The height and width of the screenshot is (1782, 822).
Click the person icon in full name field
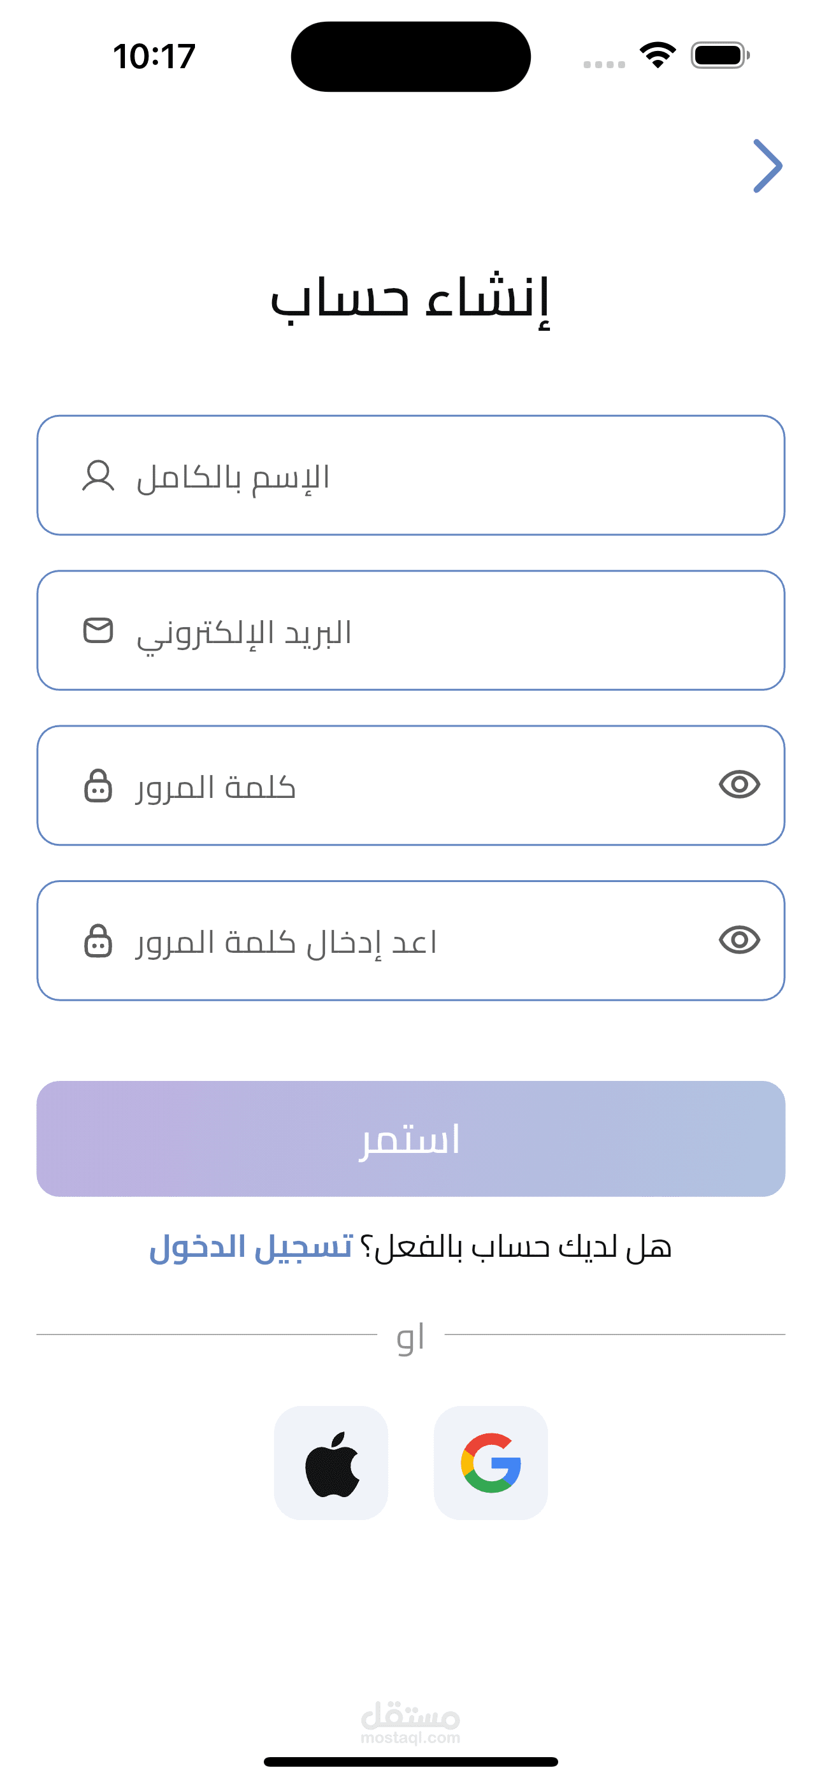coord(97,476)
